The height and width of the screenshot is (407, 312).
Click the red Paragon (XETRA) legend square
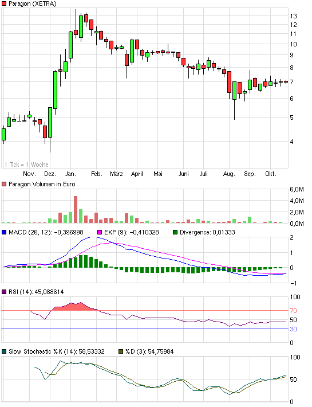tap(4, 3)
